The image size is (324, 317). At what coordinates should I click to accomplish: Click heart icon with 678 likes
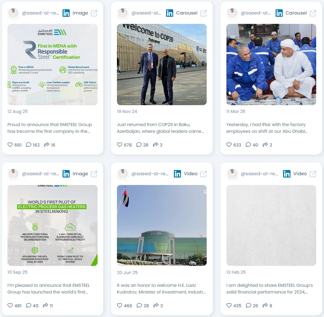click(x=120, y=145)
